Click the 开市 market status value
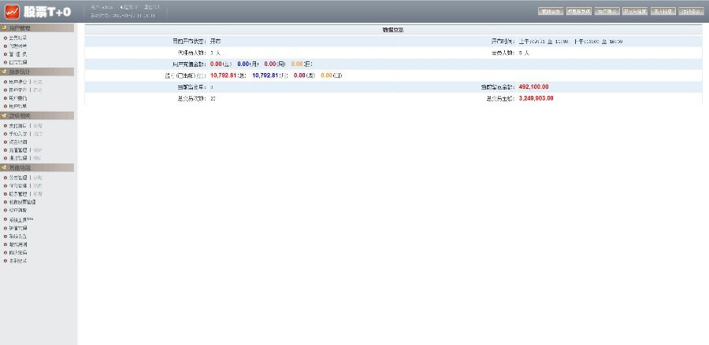 [216, 42]
